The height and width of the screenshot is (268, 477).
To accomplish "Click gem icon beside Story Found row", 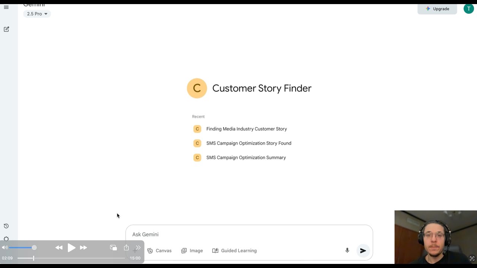I will click(x=197, y=143).
